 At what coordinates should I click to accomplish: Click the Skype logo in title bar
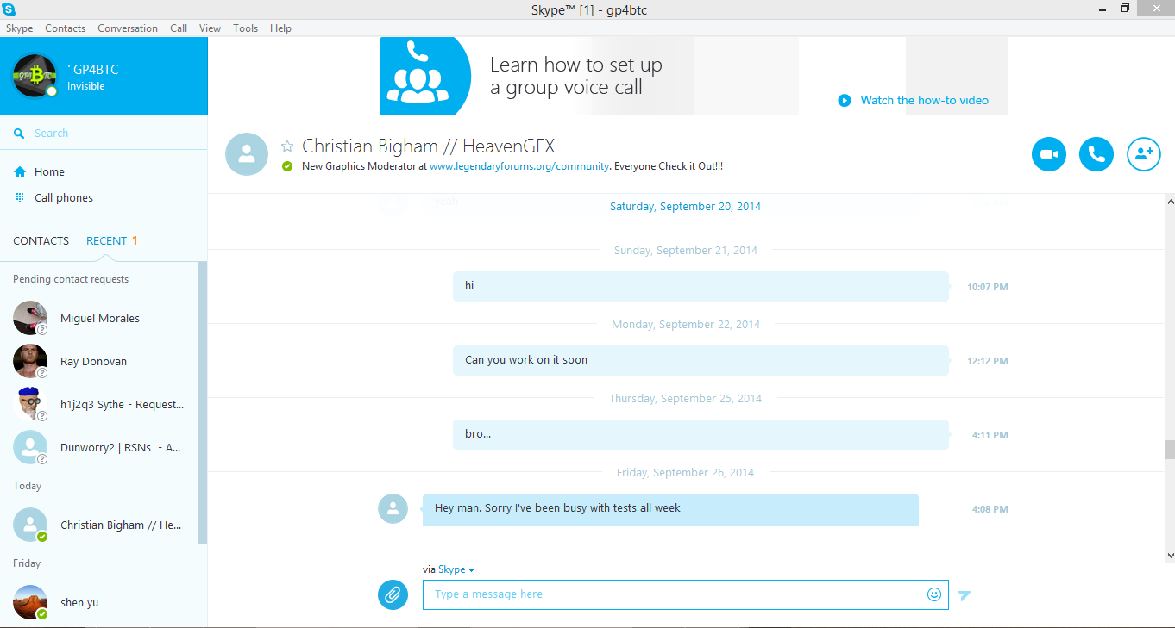[9, 9]
